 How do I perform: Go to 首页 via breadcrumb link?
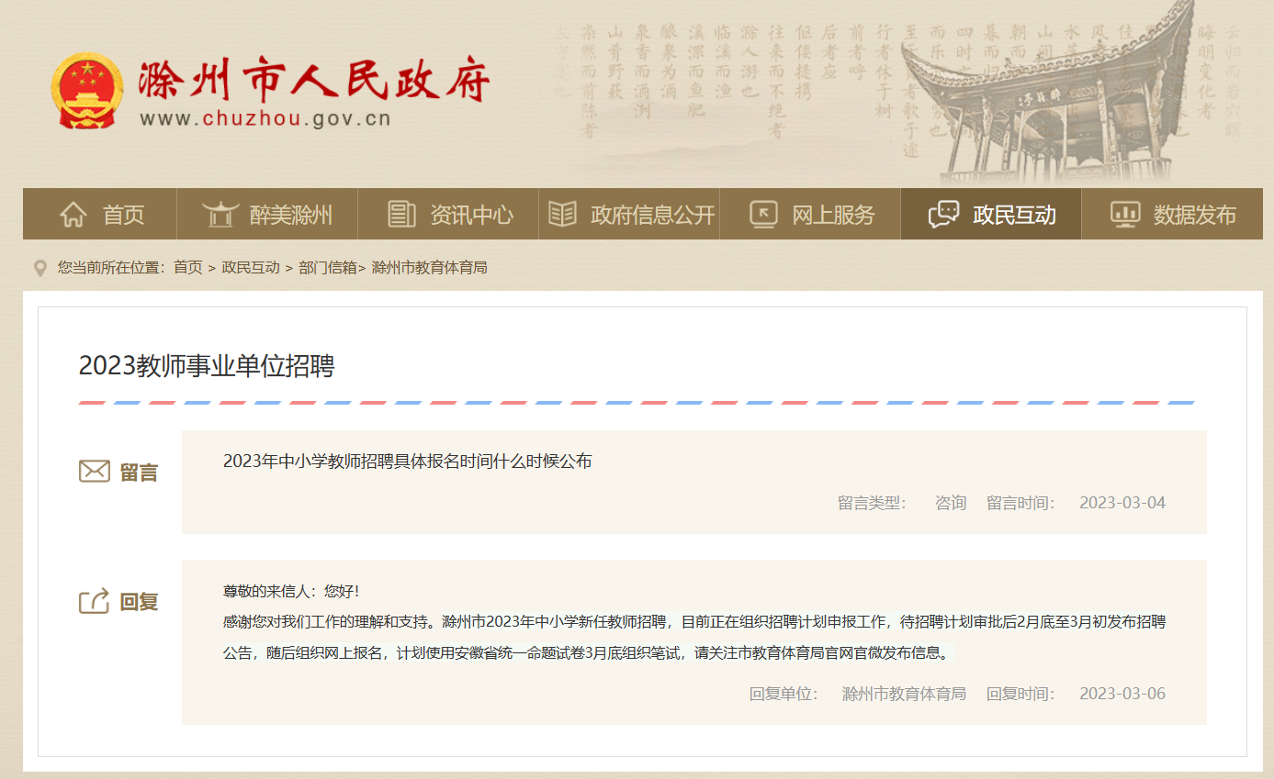187,268
